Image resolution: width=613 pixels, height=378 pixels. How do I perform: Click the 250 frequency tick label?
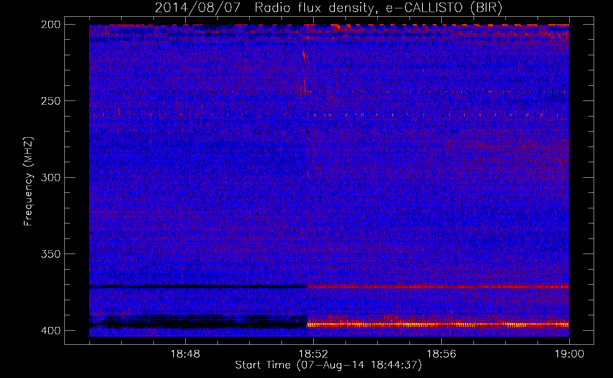click(50, 101)
